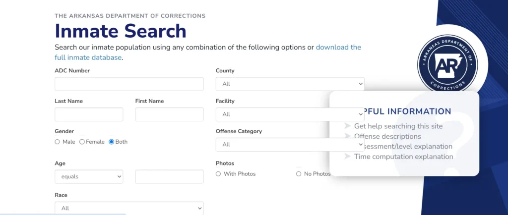
Task: Open Time computation explanation link
Action: click(403, 157)
